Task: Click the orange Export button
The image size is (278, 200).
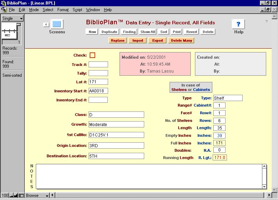Action: 157,40
